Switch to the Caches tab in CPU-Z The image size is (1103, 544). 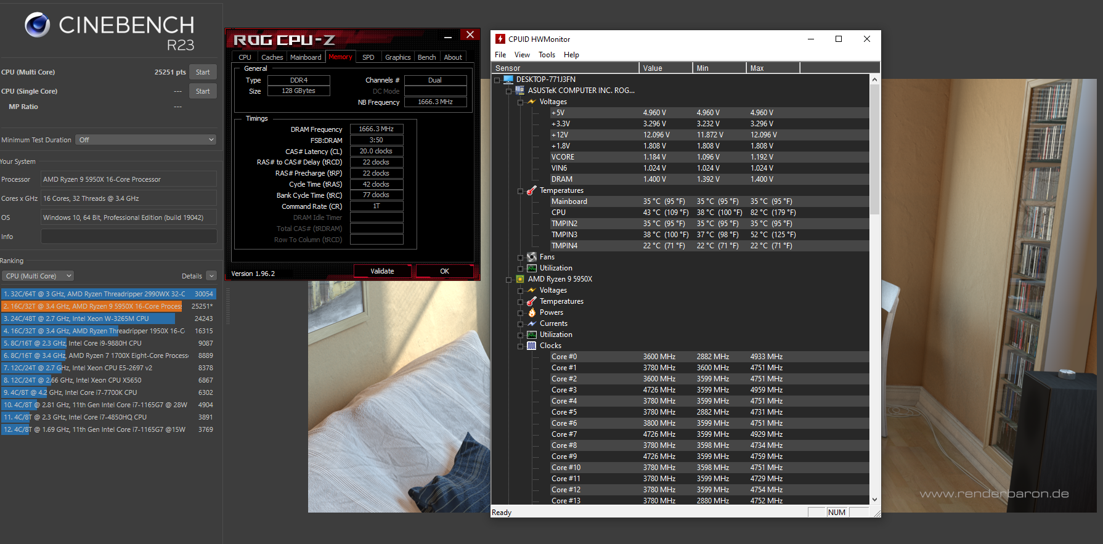pyautogui.click(x=272, y=57)
